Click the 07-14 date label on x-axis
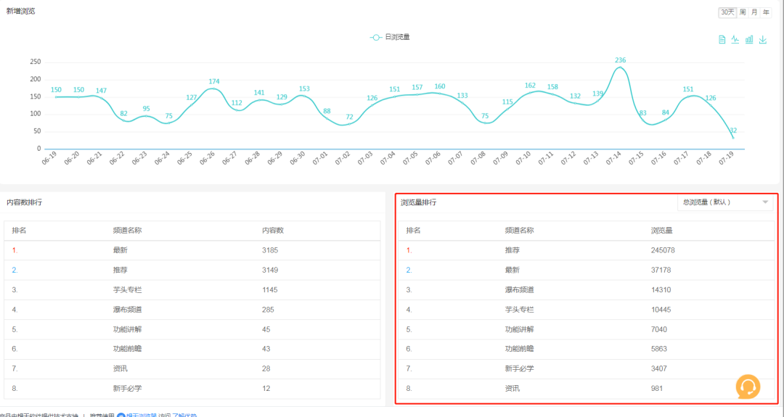This screenshot has width=784, height=417. coord(614,158)
